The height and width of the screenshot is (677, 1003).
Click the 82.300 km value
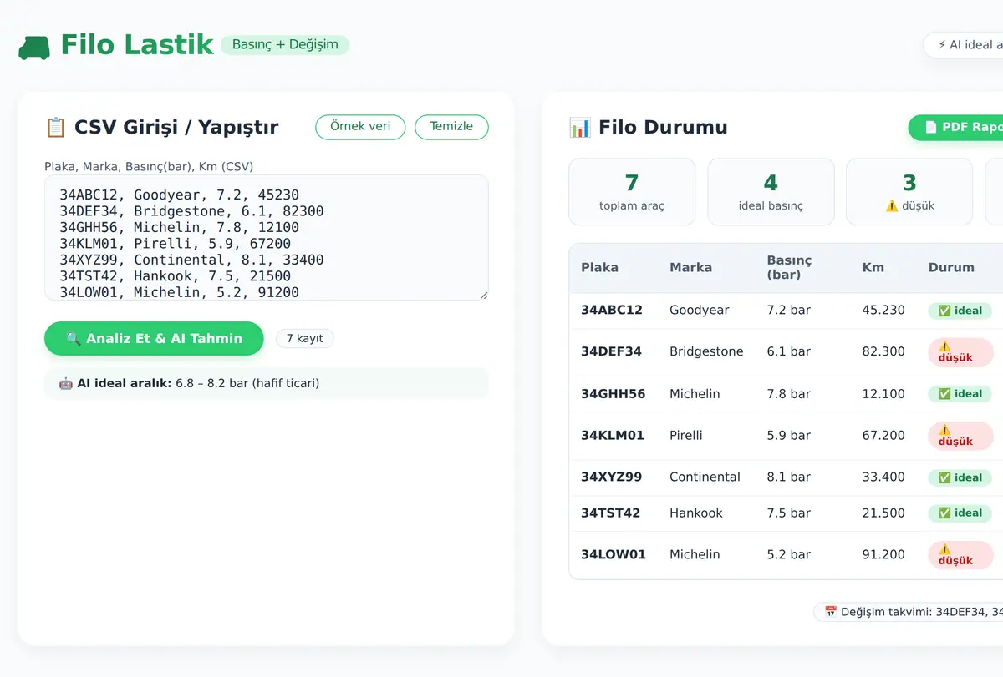pyautogui.click(x=883, y=351)
